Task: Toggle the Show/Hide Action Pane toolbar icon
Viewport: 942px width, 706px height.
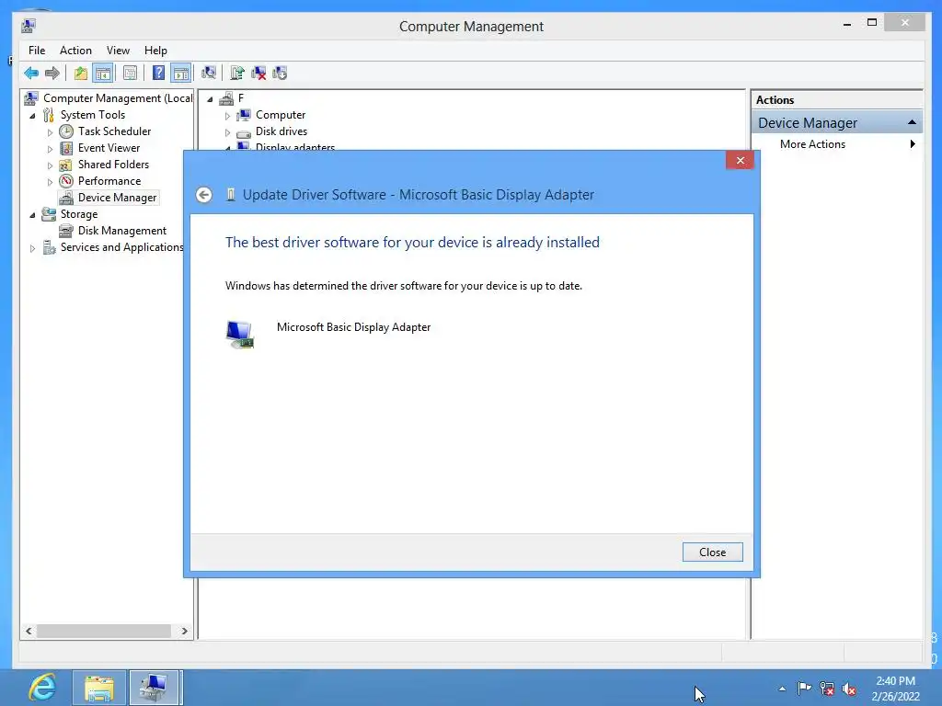Action: click(181, 74)
